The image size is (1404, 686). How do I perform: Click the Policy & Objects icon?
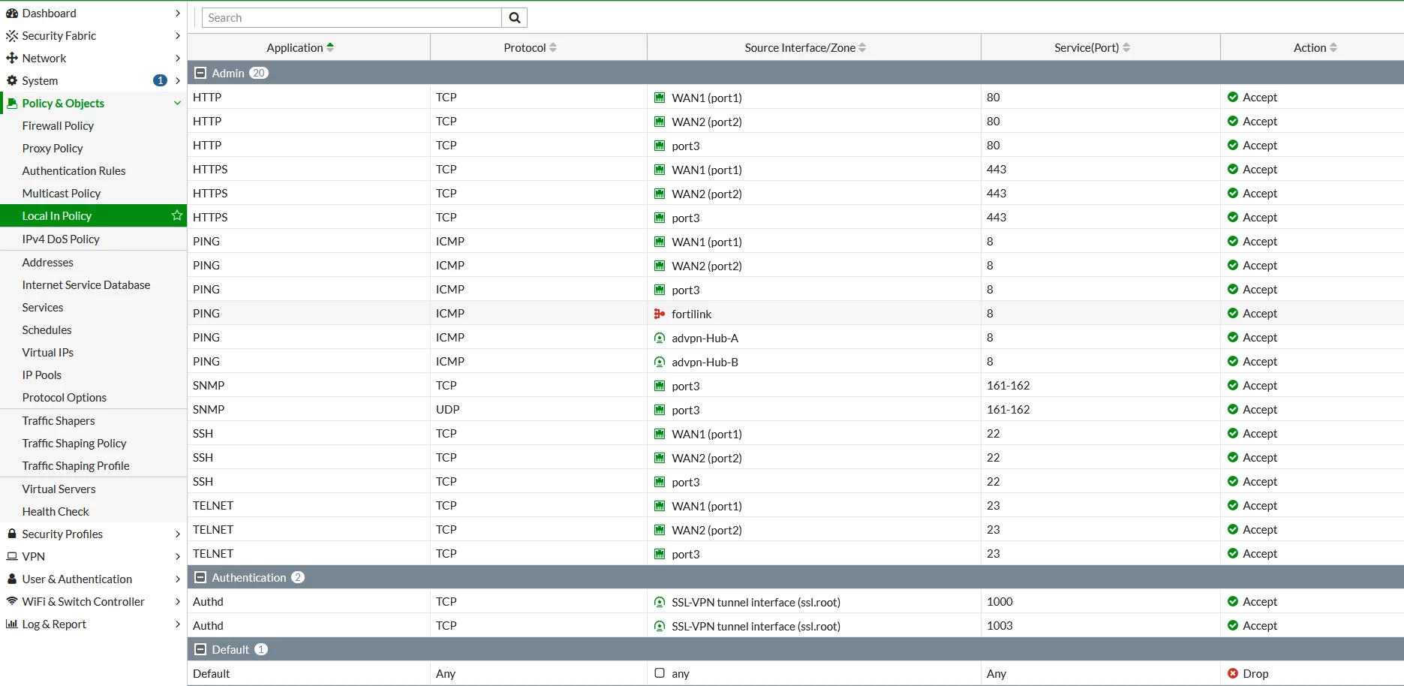click(x=12, y=103)
